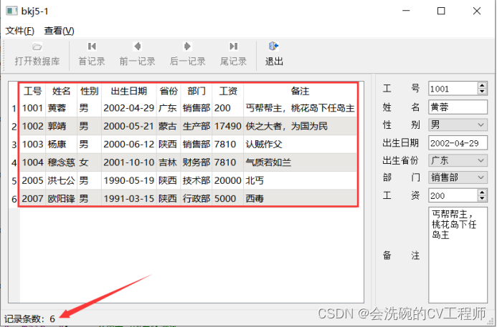
Task: Click the 吉林 province cell
Action: click(x=169, y=162)
